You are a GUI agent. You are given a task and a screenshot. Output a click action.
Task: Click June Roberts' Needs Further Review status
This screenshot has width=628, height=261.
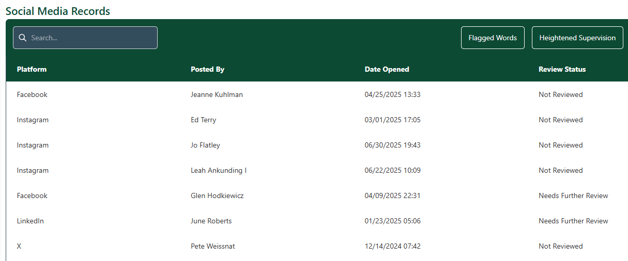pos(573,221)
